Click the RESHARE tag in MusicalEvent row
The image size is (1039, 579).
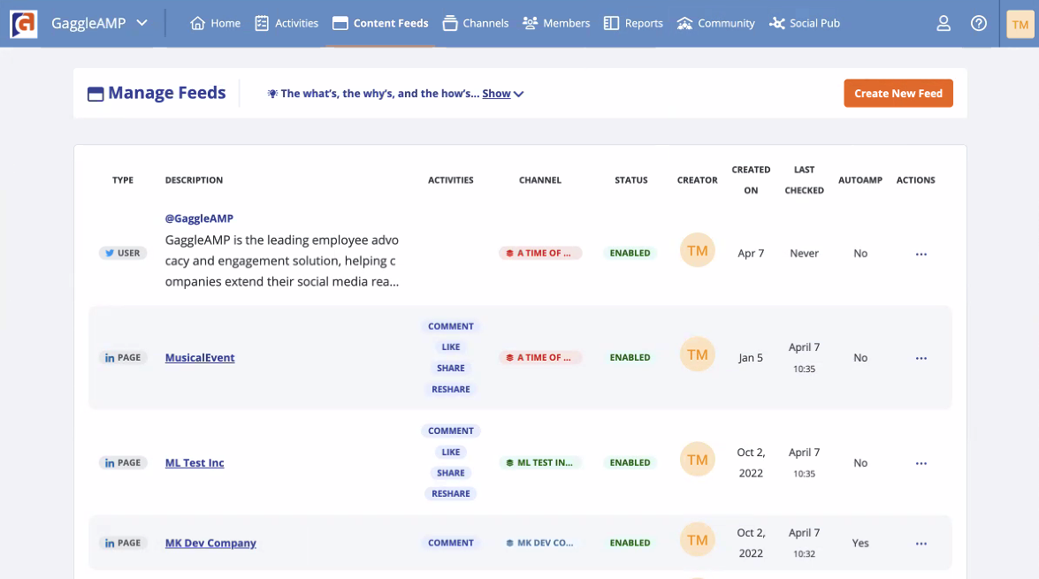coord(451,390)
